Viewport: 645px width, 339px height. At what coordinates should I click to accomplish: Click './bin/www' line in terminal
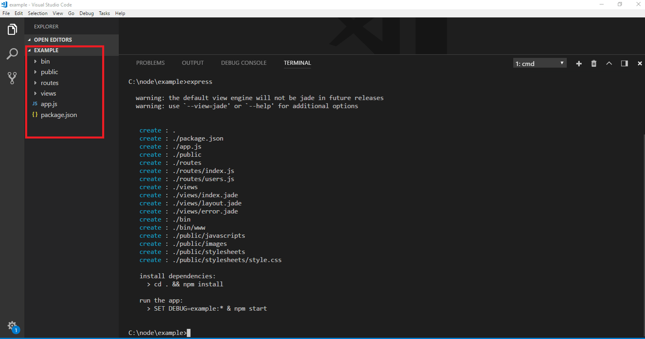189,228
